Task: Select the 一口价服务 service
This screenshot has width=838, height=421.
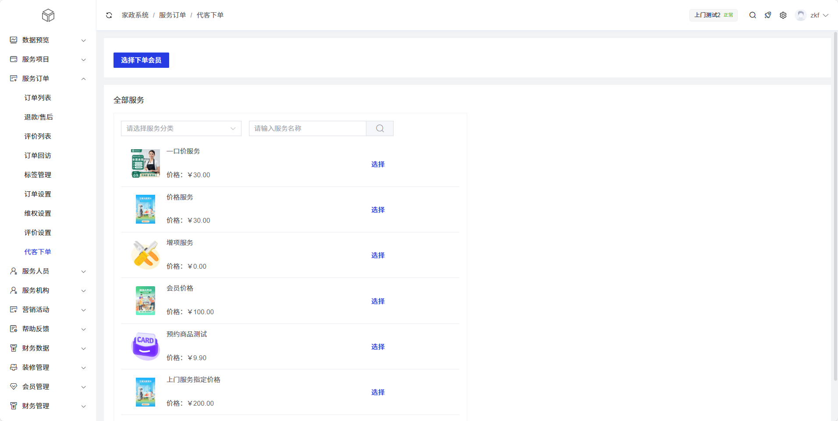Action: pyautogui.click(x=378, y=165)
